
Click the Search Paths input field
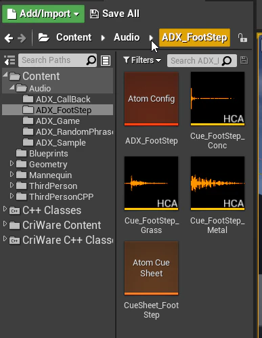tap(53, 60)
